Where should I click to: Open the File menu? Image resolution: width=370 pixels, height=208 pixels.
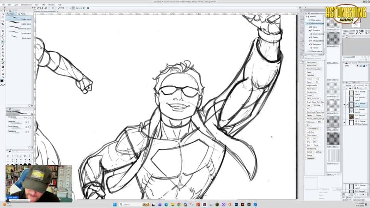3,5
